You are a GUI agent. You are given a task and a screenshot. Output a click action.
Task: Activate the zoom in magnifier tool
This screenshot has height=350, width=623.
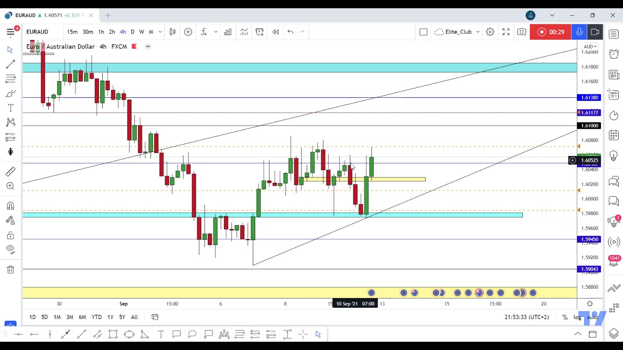[x=10, y=186]
